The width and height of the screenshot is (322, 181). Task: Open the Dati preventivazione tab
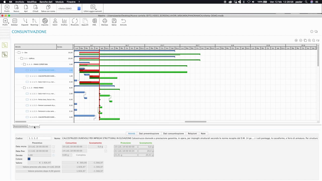point(149,133)
